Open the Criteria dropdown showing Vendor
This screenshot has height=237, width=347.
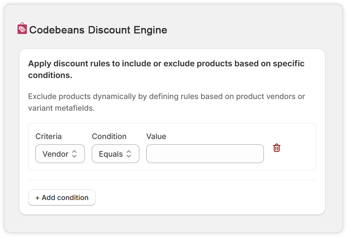click(x=60, y=154)
